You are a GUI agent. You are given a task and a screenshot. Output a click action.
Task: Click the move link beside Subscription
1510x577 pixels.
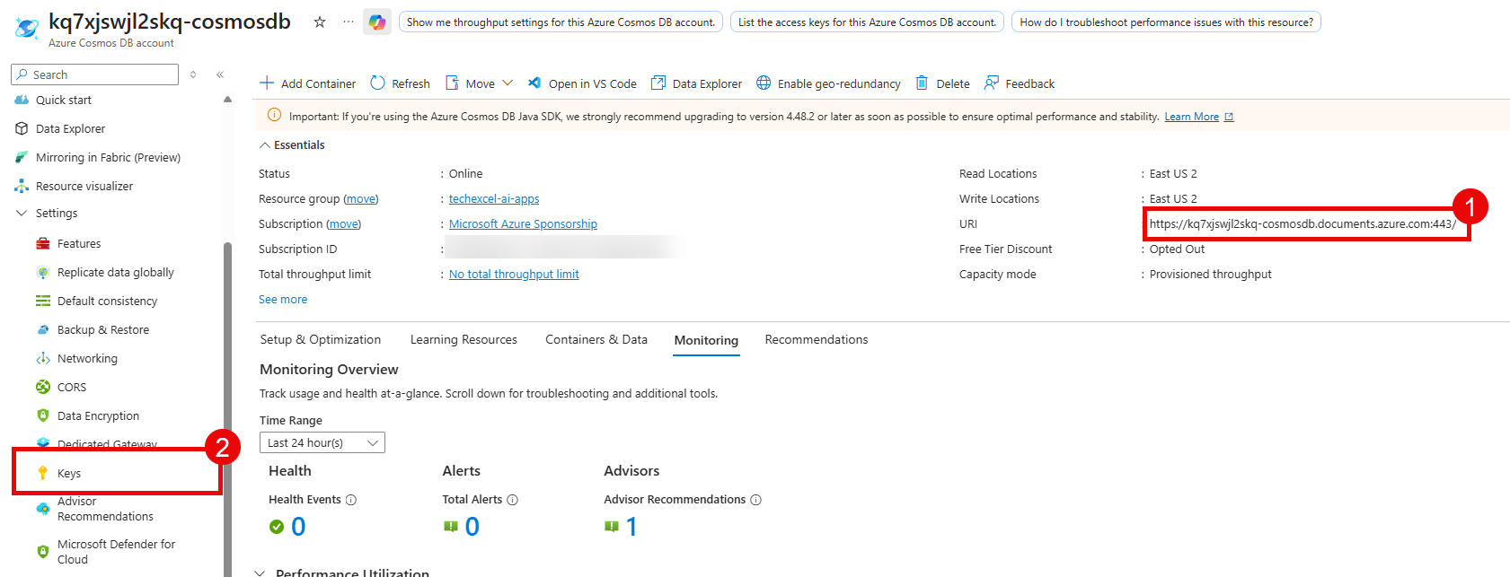click(x=343, y=223)
